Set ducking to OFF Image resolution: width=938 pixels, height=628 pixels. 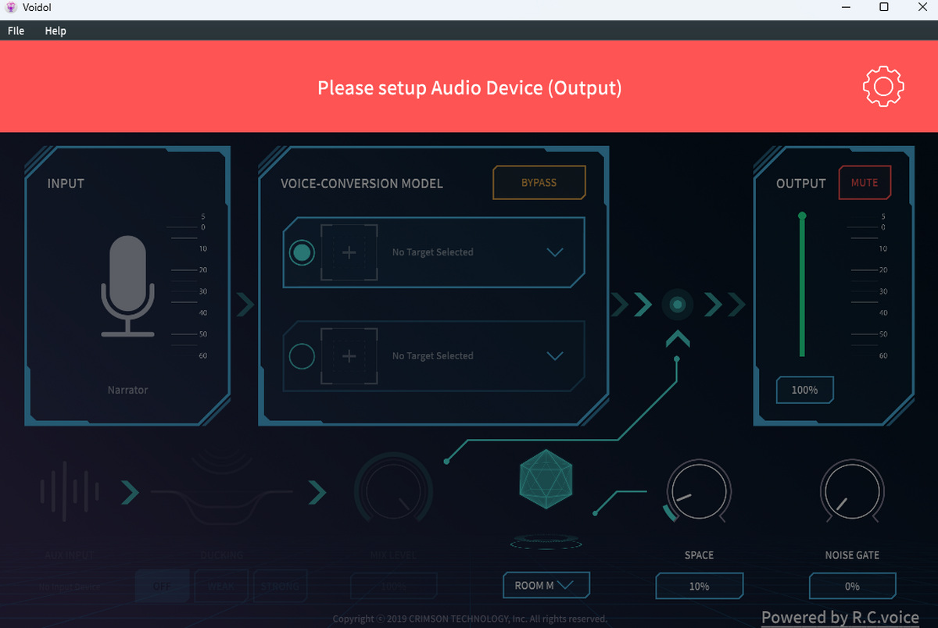[162, 587]
